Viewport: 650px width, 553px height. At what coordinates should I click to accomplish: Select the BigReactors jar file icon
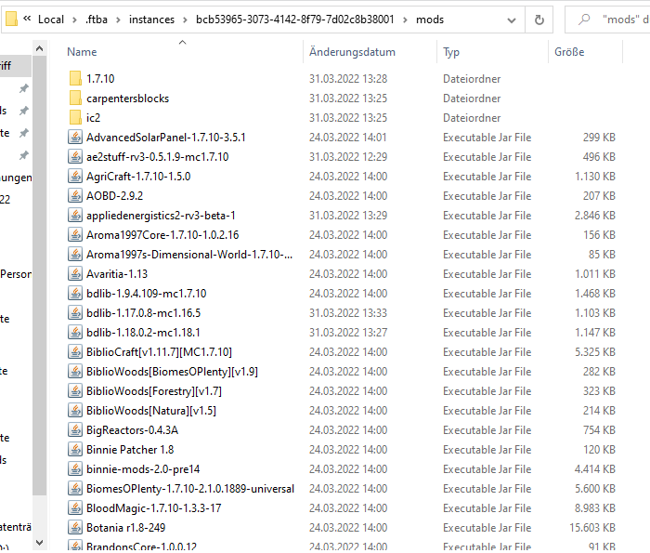(75, 429)
